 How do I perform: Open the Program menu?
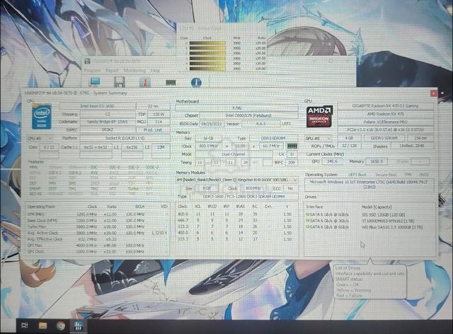tap(93, 71)
